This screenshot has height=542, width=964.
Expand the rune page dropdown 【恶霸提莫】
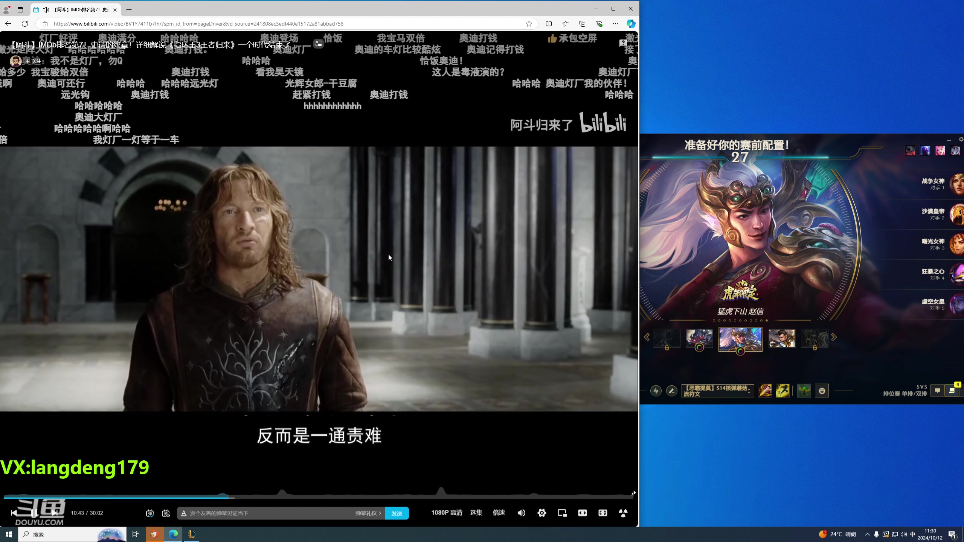click(718, 391)
